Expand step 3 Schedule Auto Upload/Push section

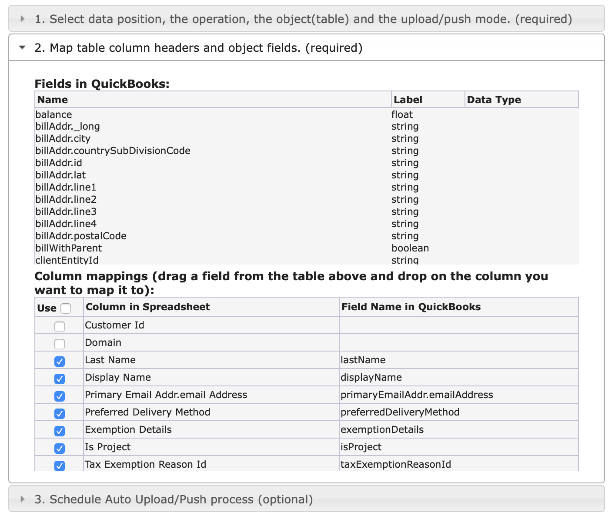(x=306, y=499)
